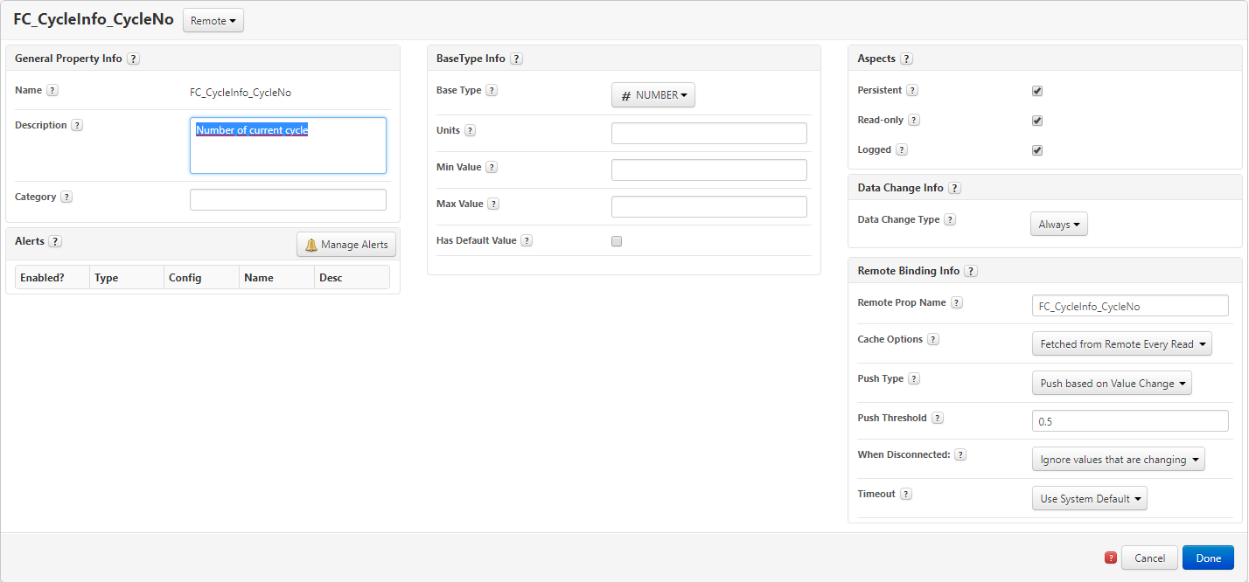1249x582 pixels.
Task: Enable the Has Default Value checkbox
Action: [x=617, y=241]
